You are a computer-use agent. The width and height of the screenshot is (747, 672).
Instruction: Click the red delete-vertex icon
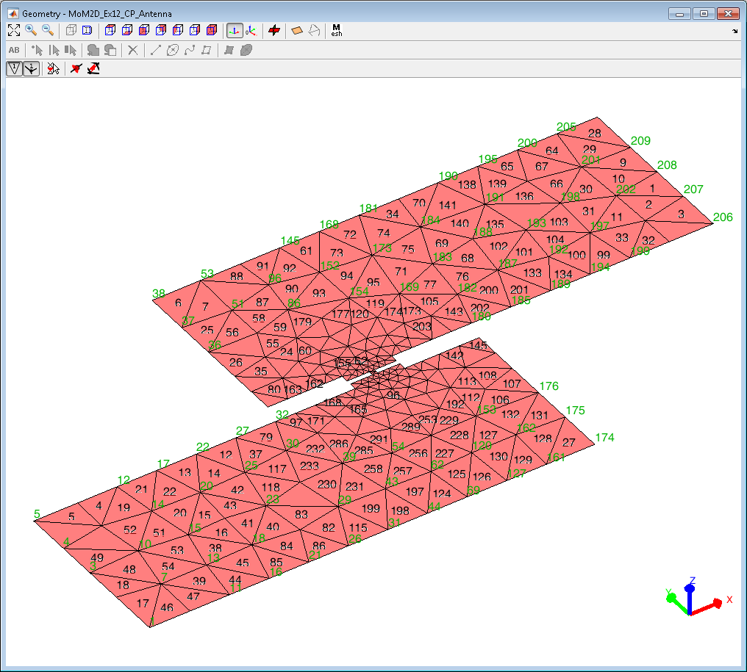[x=76, y=68]
